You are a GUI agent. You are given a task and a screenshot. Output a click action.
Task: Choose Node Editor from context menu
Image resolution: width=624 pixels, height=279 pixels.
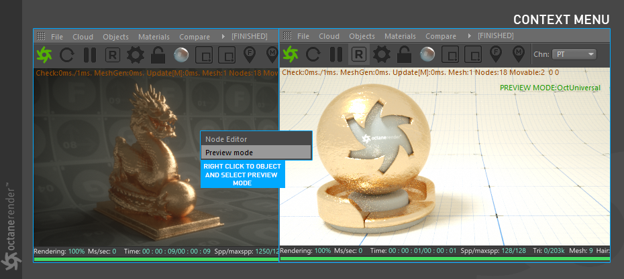[x=256, y=139]
